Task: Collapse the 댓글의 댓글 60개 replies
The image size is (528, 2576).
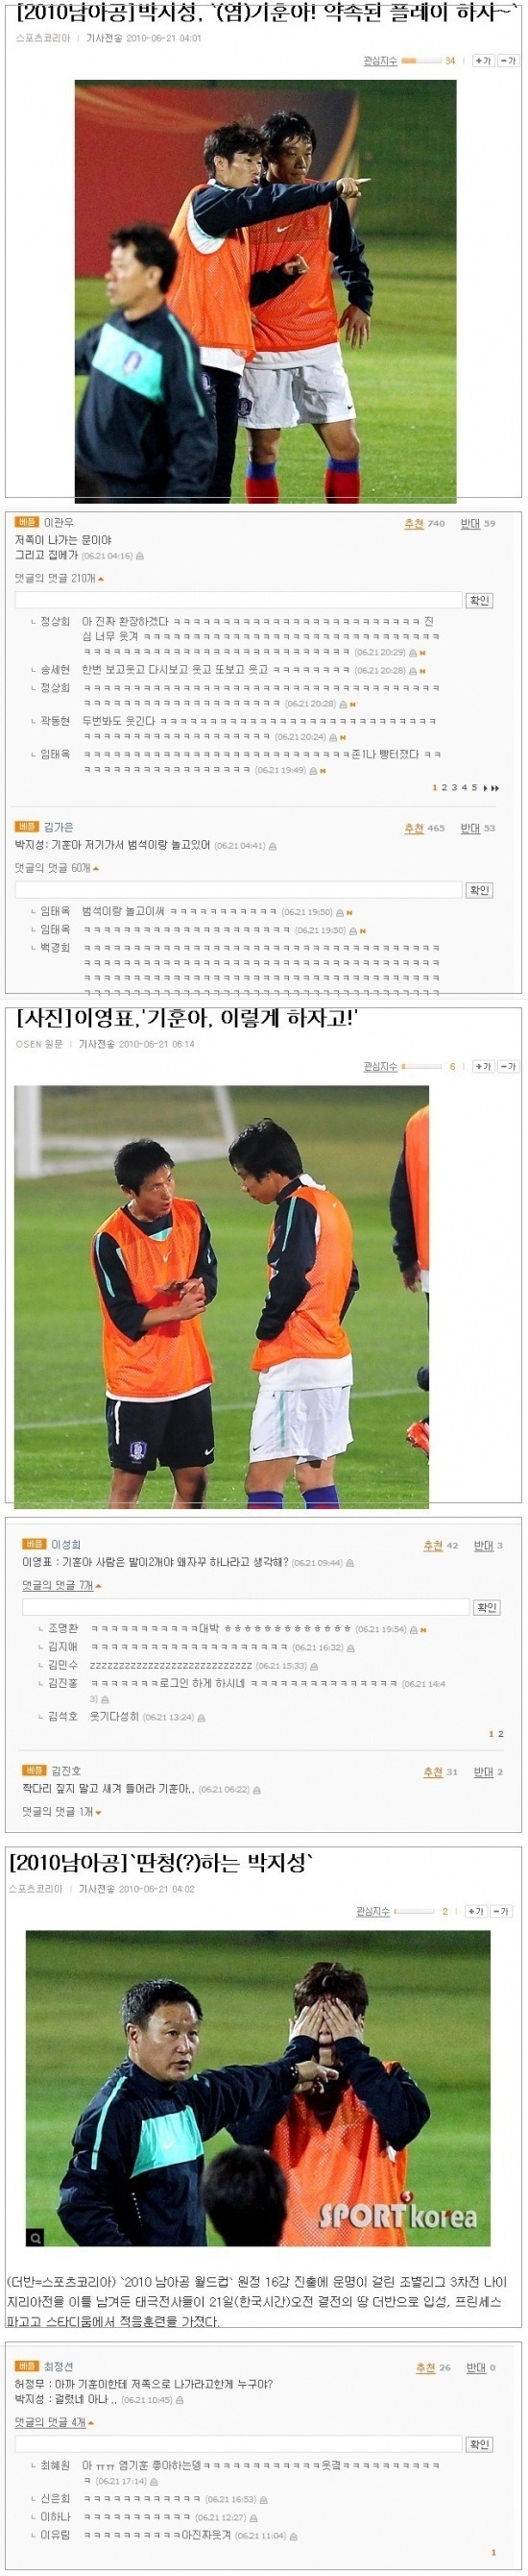Action: (56, 867)
